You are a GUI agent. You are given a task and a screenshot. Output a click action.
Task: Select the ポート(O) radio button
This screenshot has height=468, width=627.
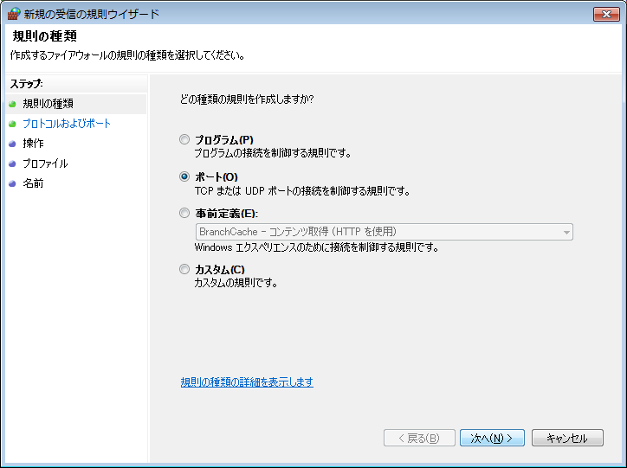pyautogui.click(x=184, y=176)
